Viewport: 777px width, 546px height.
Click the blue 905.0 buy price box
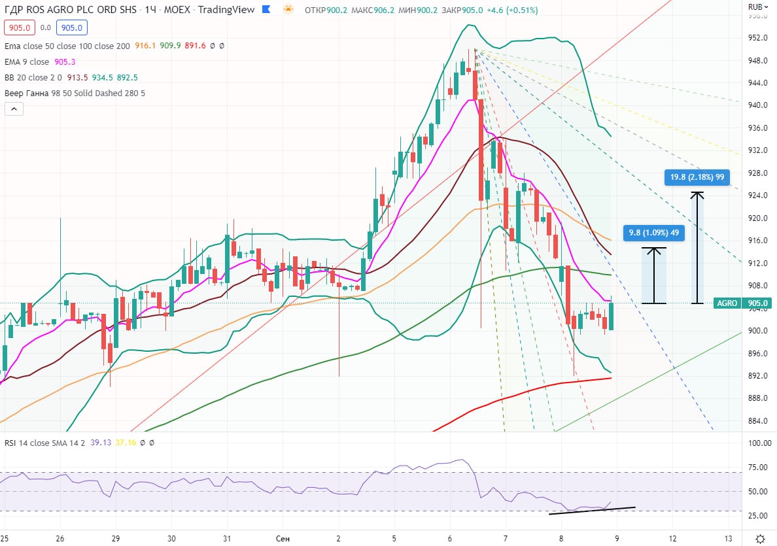click(x=72, y=27)
